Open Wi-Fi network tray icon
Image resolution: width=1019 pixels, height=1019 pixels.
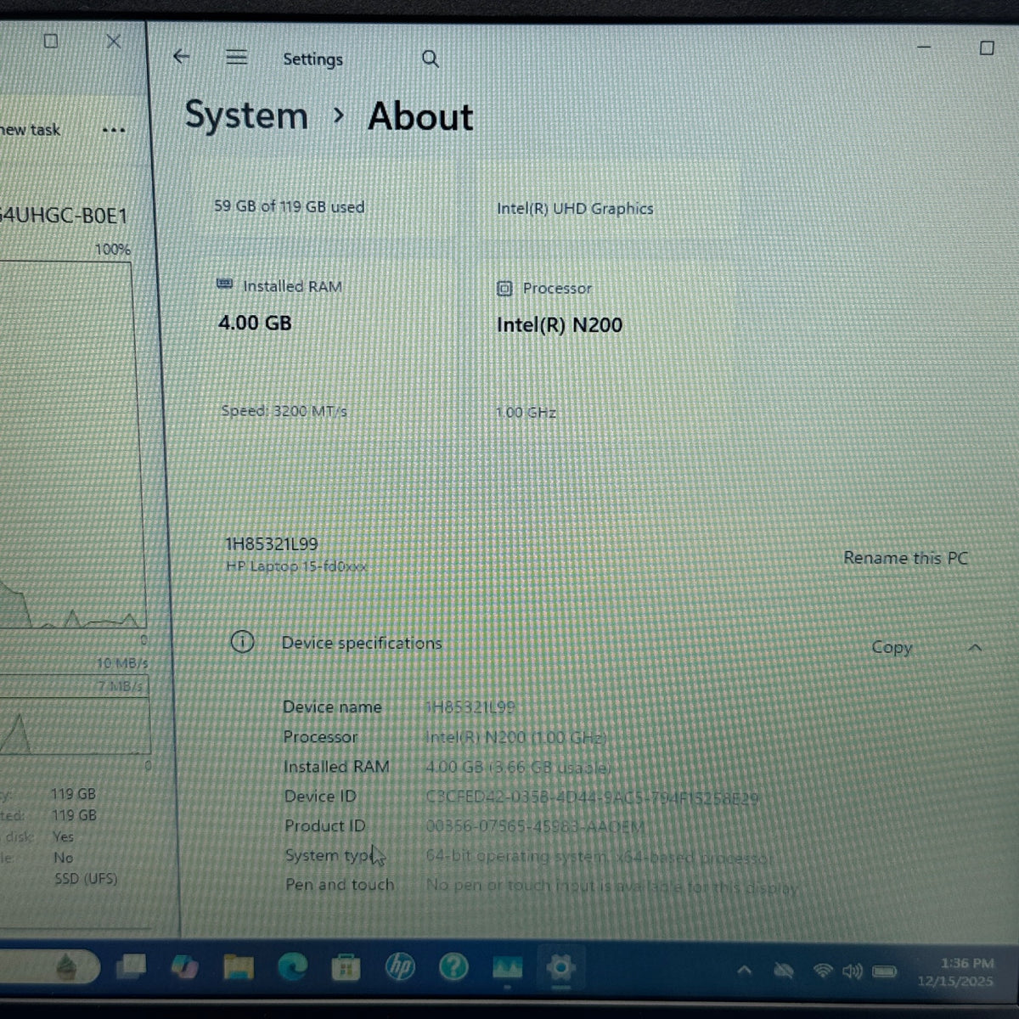(x=822, y=970)
